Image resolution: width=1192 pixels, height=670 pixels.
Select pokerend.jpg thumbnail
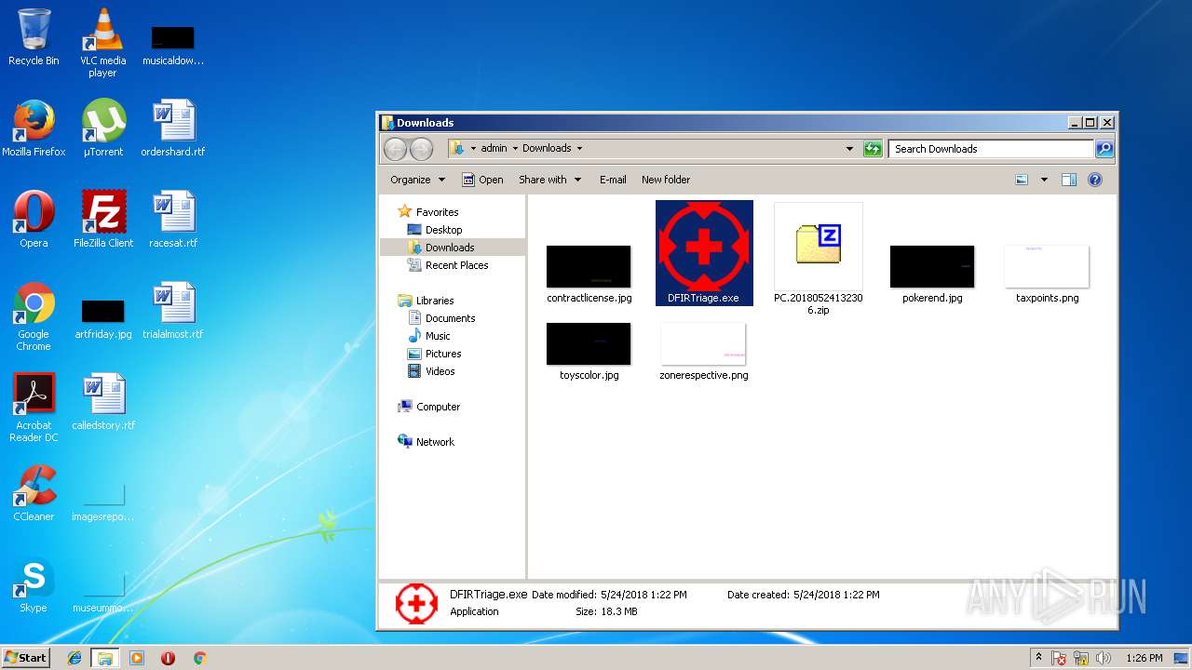point(932,275)
